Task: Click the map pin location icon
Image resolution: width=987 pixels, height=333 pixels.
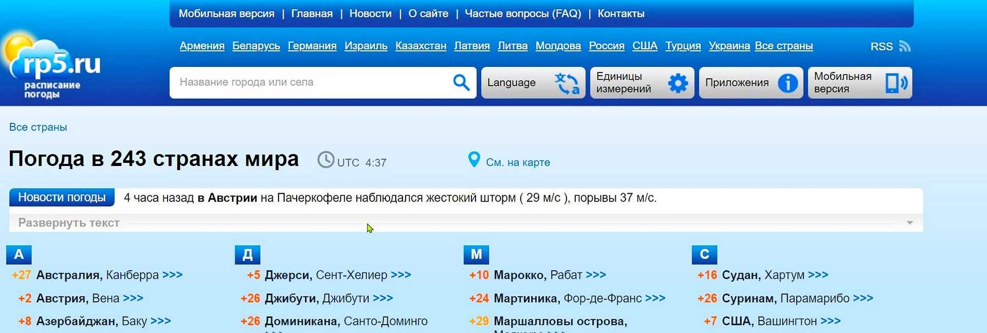Action: 474,160
